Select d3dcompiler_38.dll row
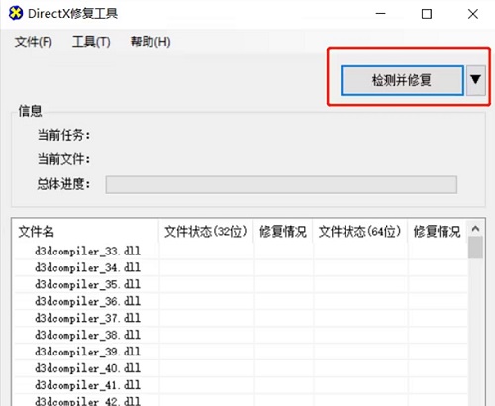This screenshot has height=406, width=495. click(241, 335)
